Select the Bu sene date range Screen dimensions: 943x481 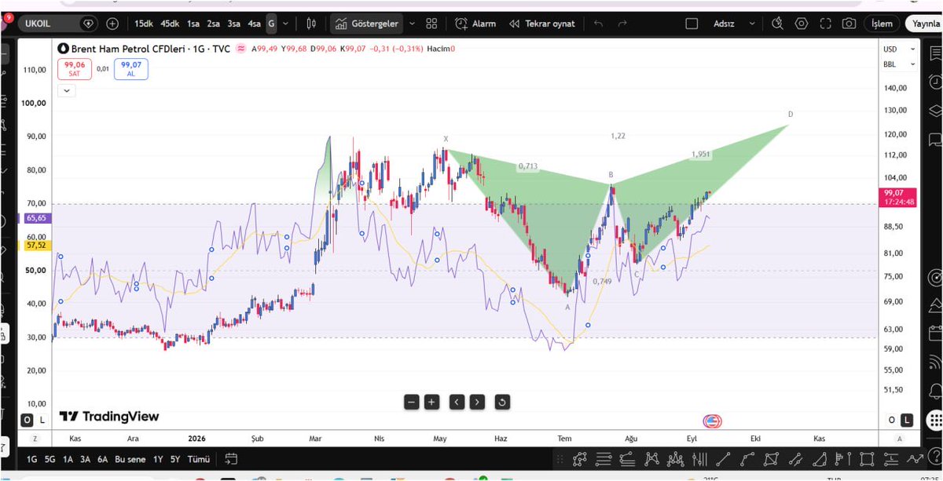[130, 459]
